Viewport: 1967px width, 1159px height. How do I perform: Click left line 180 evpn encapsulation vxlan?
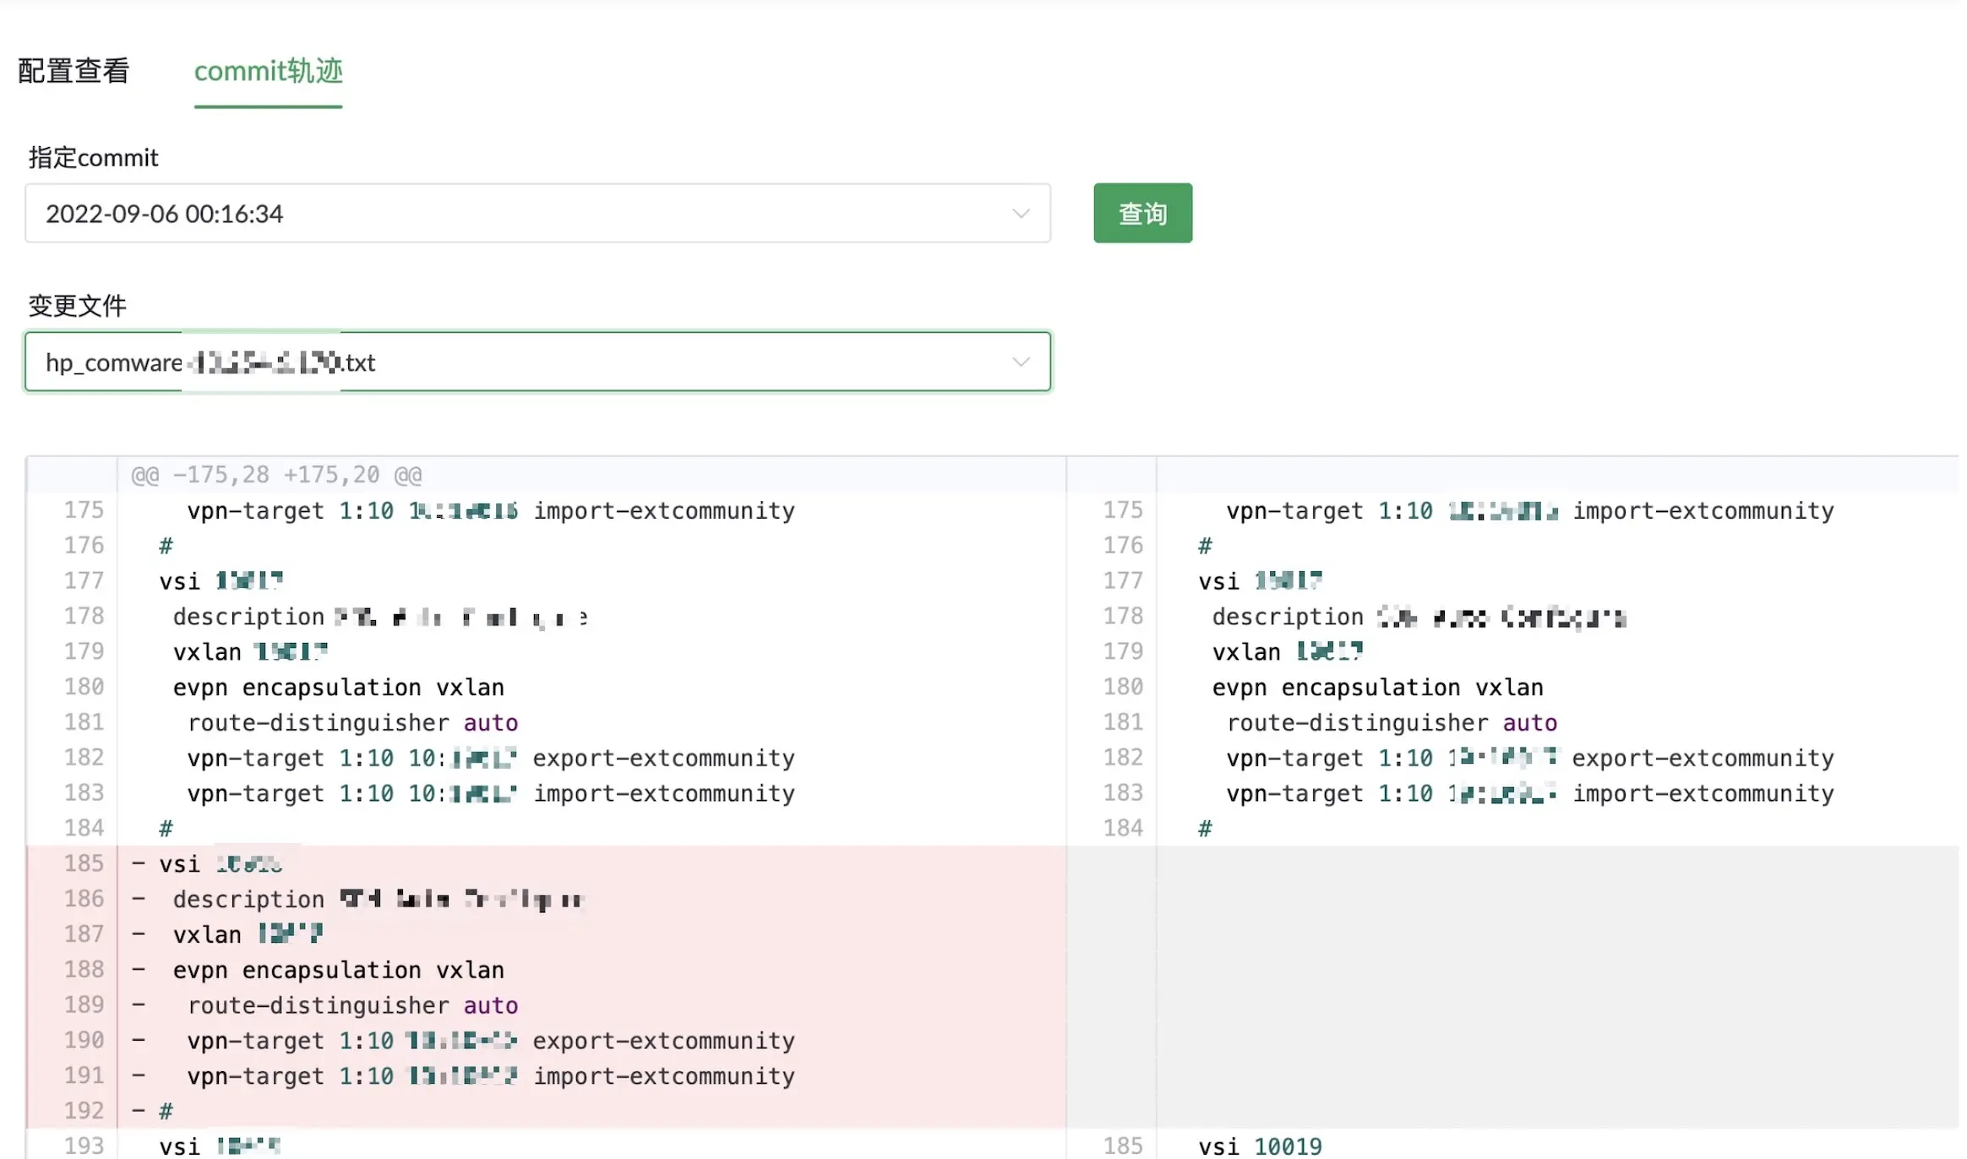click(x=338, y=688)
